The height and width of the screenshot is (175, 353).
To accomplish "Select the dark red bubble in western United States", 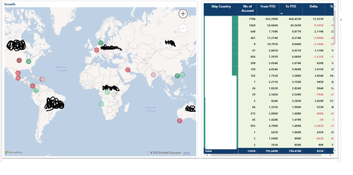I will tap(19, 60).
